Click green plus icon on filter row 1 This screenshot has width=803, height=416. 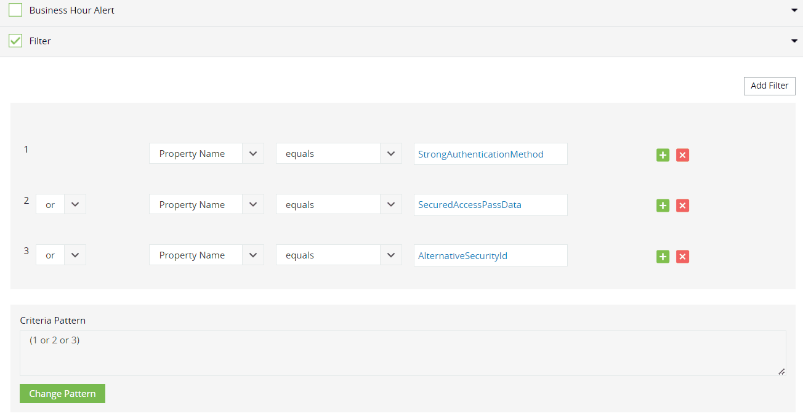[x=663, y=155]
